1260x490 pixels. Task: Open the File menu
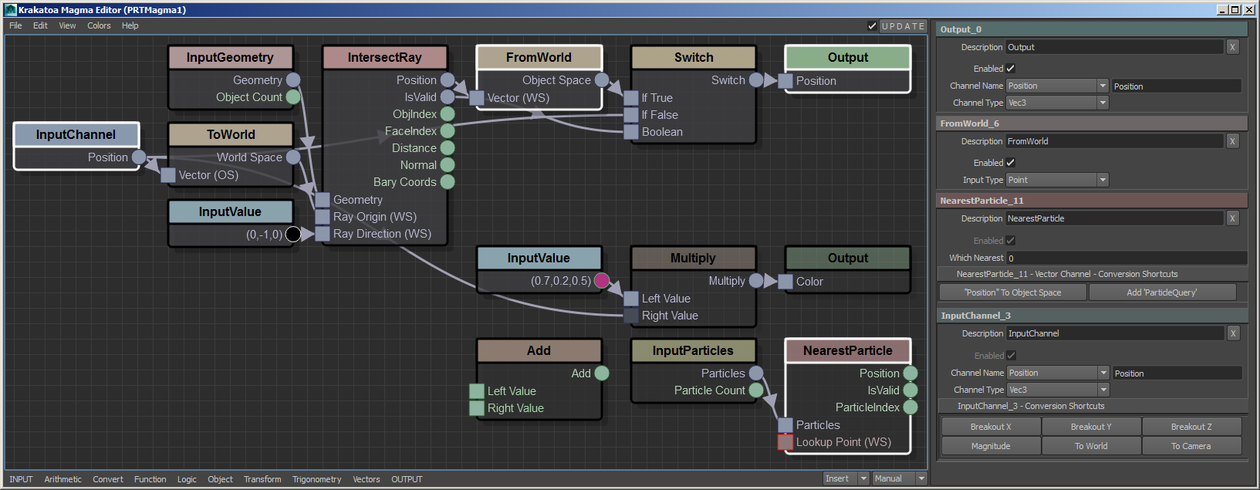tap(15, 25)
